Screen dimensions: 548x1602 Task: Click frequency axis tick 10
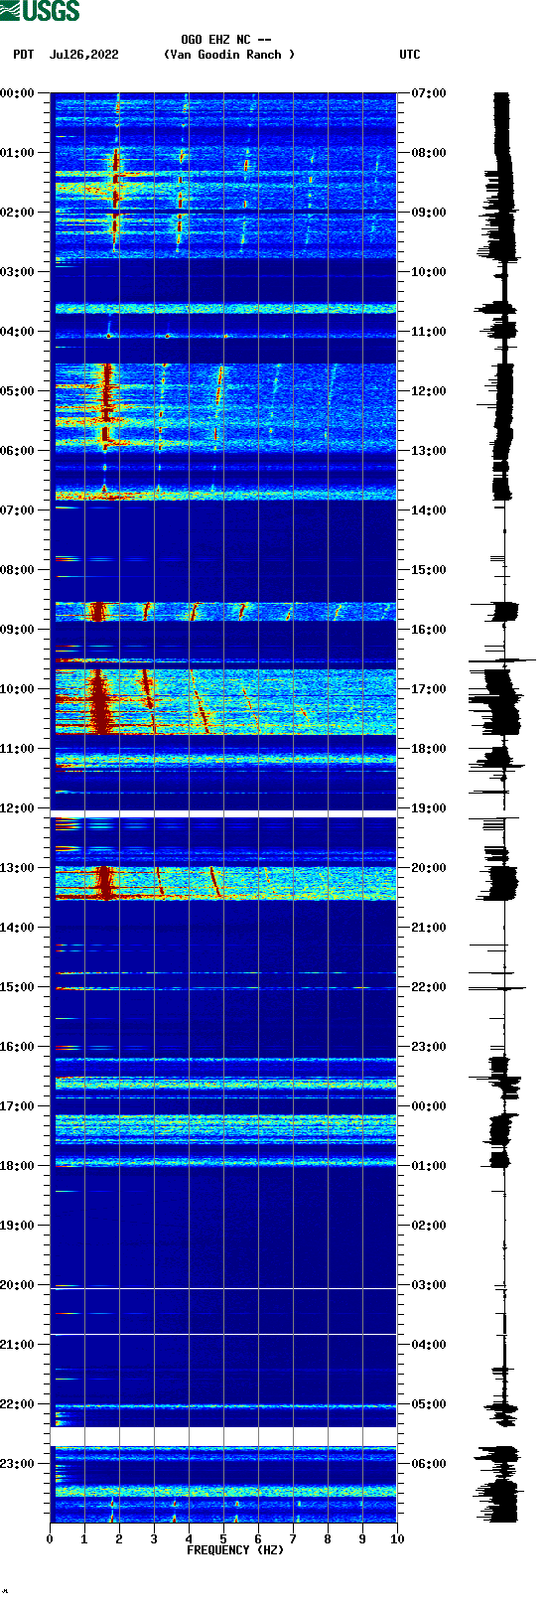point(397,1538)
